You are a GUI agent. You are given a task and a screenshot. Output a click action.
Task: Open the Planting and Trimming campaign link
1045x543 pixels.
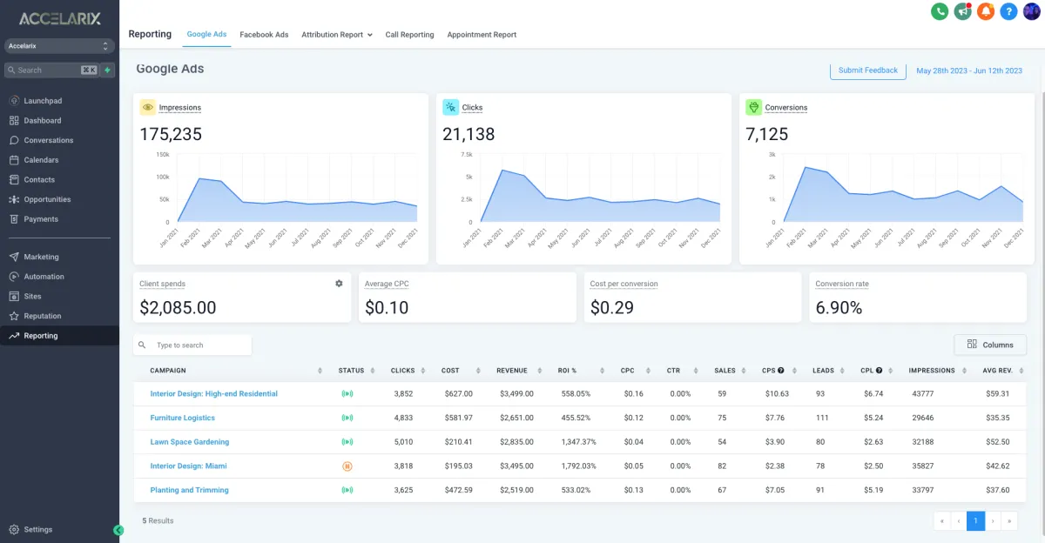[x=189, y=490]
